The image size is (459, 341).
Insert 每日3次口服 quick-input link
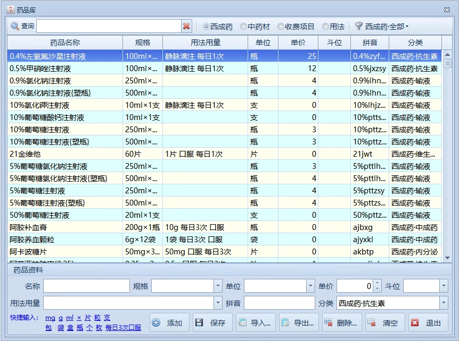(123, 328)
